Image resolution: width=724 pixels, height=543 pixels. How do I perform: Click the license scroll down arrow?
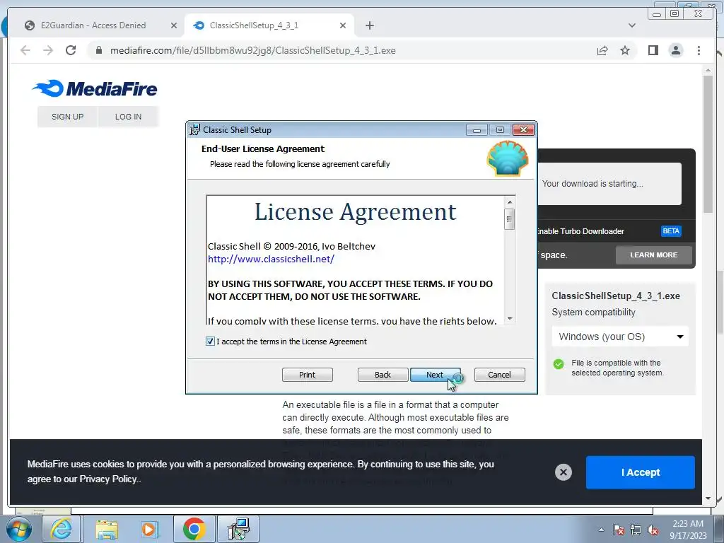510,318
